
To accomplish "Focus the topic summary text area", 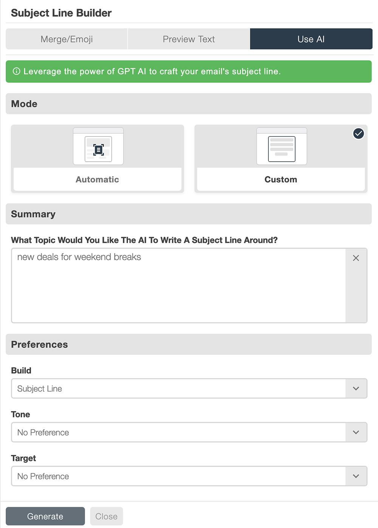I will [178, 285].
